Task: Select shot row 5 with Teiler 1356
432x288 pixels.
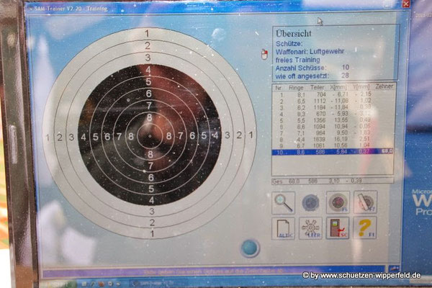Action: coord(332,120)
